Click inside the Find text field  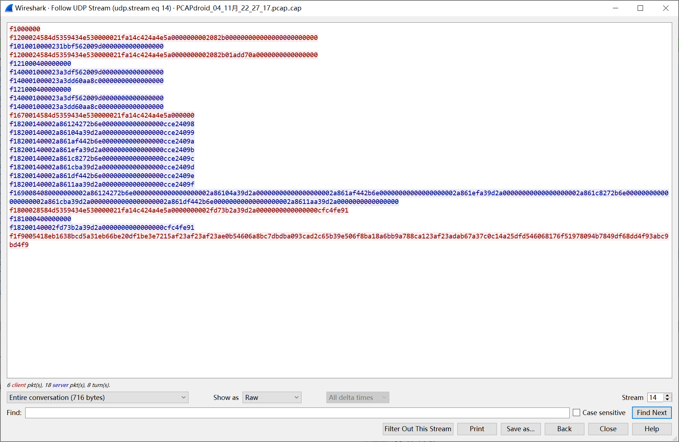tap(297, 413)
